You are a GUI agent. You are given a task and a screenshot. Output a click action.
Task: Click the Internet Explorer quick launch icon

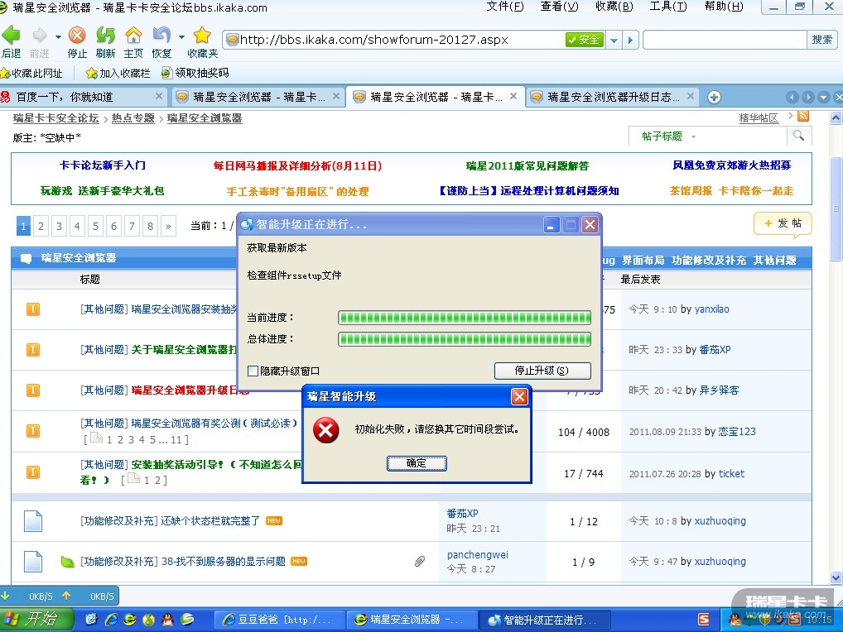click(x=111, y=620)
